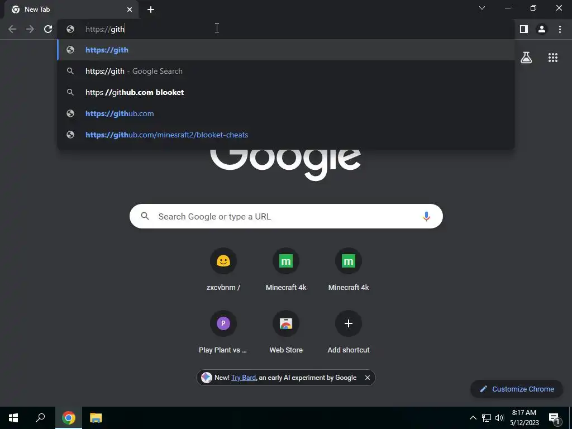Click the Add shortcut plus icon
The width and height of the screenshot is (572, 429).
pos(349,323)
